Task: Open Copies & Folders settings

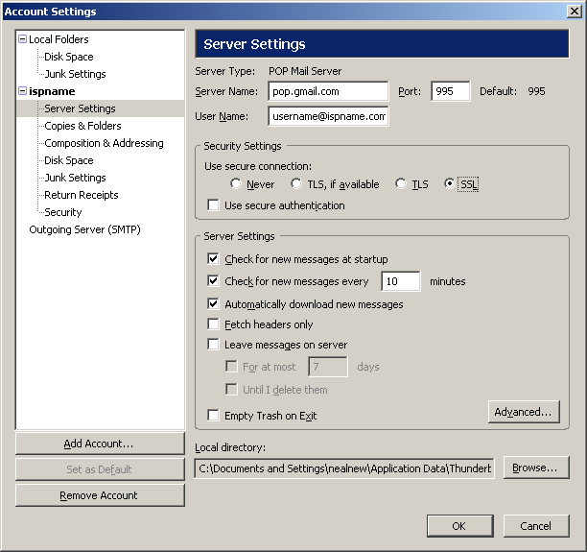Action: (x=82, y=126)
